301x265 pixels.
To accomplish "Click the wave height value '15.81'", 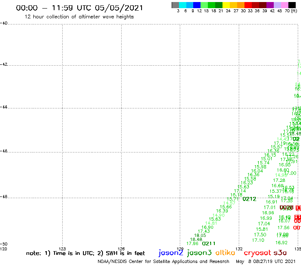I will (262, 229).
